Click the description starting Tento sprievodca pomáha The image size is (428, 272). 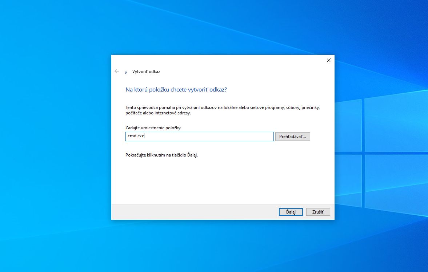(x=223, y=110)
